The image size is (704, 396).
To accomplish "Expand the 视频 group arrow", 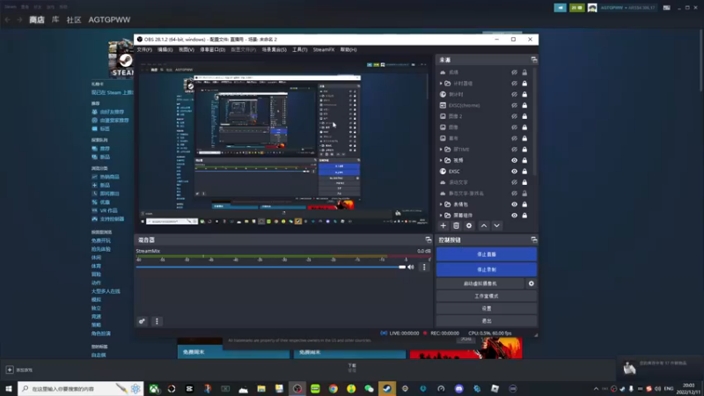I will click(441, 160).
